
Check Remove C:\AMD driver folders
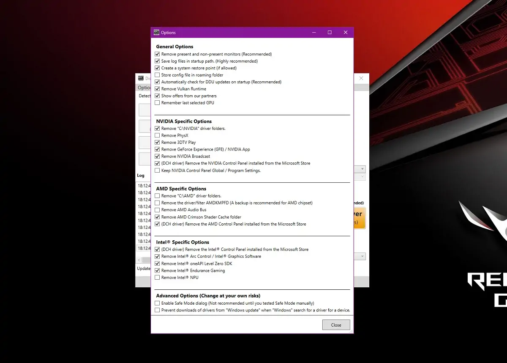coord(157,196)
